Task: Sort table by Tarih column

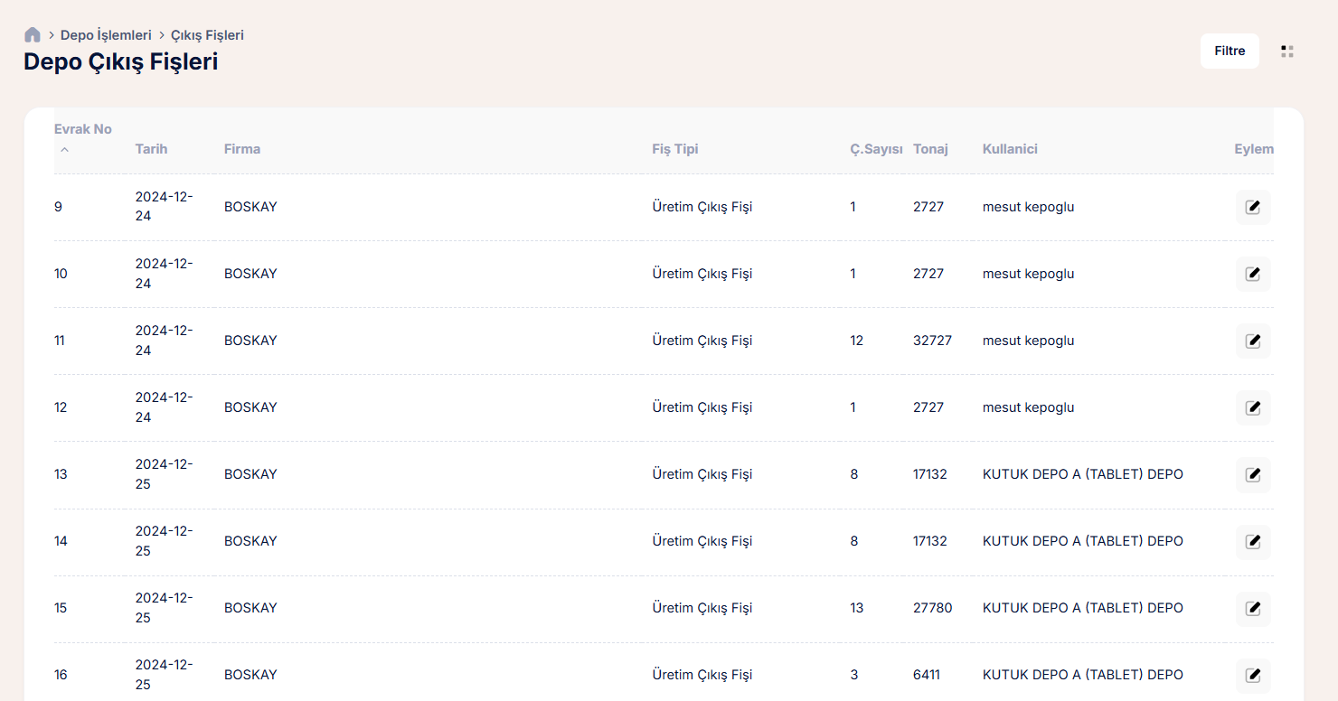Action: click(x=151, y=149)
